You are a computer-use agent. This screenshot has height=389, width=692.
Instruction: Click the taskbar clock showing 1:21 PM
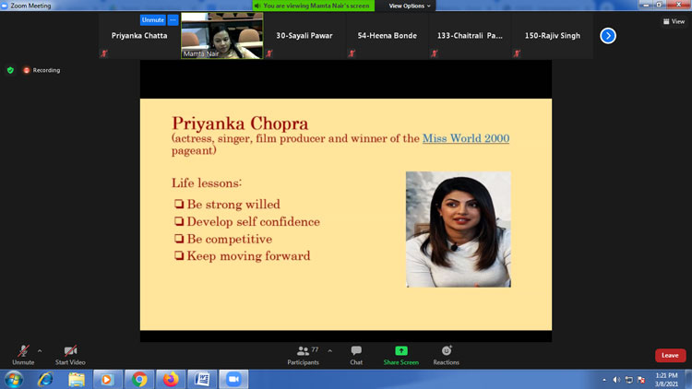point(666,380)
